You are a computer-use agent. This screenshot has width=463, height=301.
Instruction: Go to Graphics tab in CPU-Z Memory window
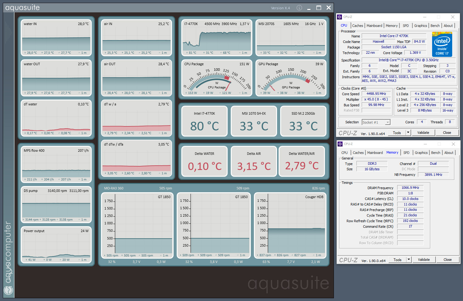421,153
